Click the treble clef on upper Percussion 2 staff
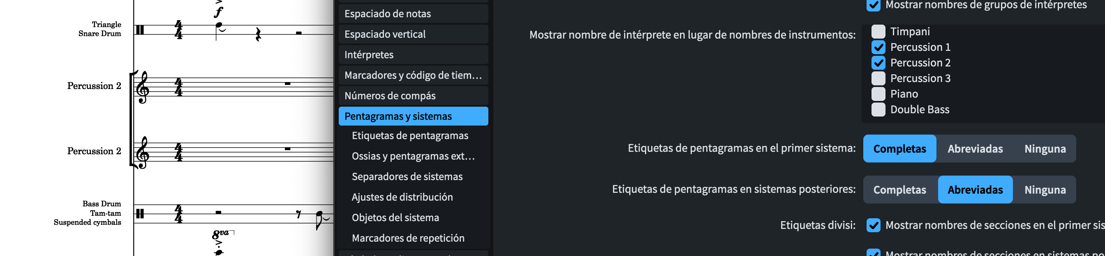The image size is (1105, 256). coord(142,88)
